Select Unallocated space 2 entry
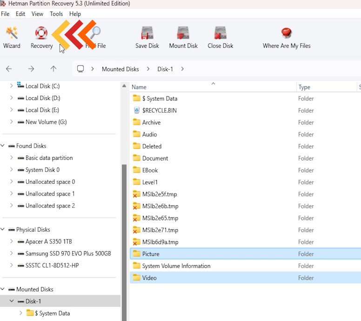Image resolution: width=361 pixels, height=321 pixels. 50,206
